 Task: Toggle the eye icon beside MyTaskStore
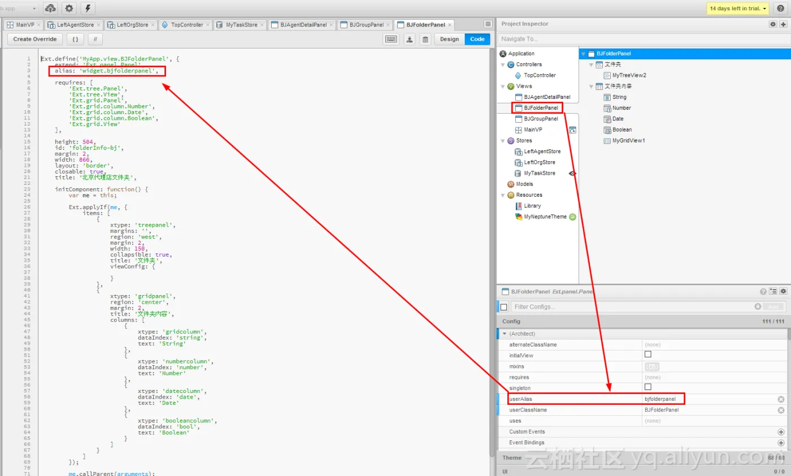(572, 174)
